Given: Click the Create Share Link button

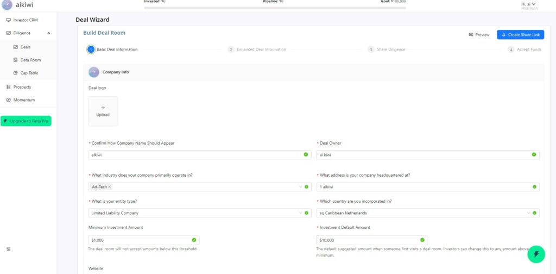Looking at the screenshot, I should click(x=520, y=35).
